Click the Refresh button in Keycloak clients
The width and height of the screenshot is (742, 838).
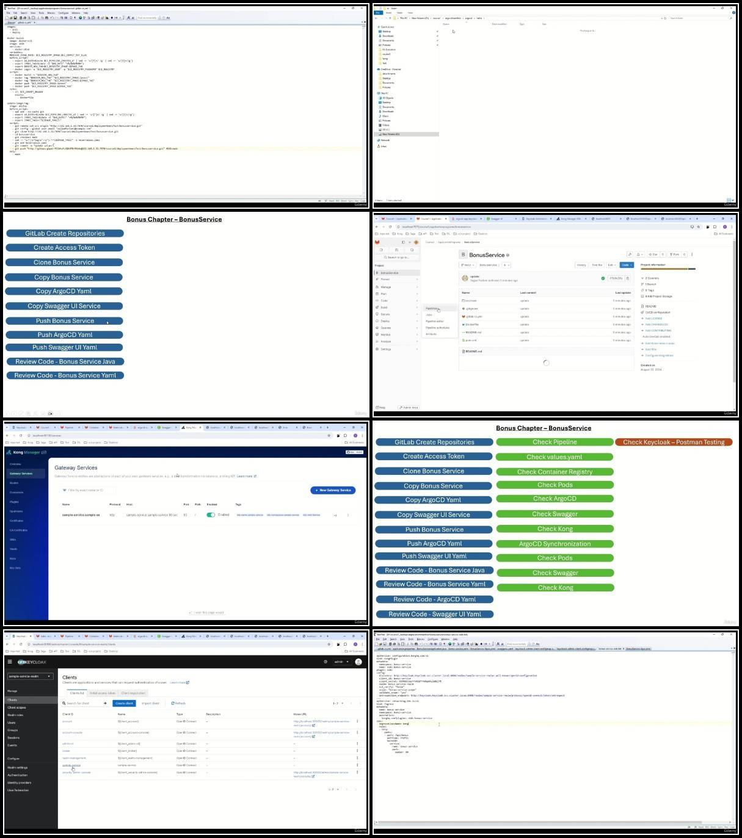coord(178,703)
